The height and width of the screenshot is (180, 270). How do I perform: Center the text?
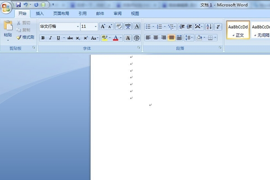tap(156, 37)
